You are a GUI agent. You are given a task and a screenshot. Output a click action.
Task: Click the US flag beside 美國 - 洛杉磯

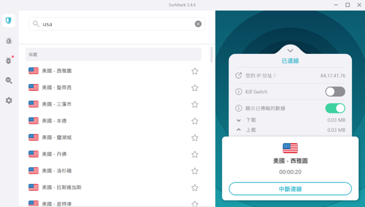tap(34, 171)
